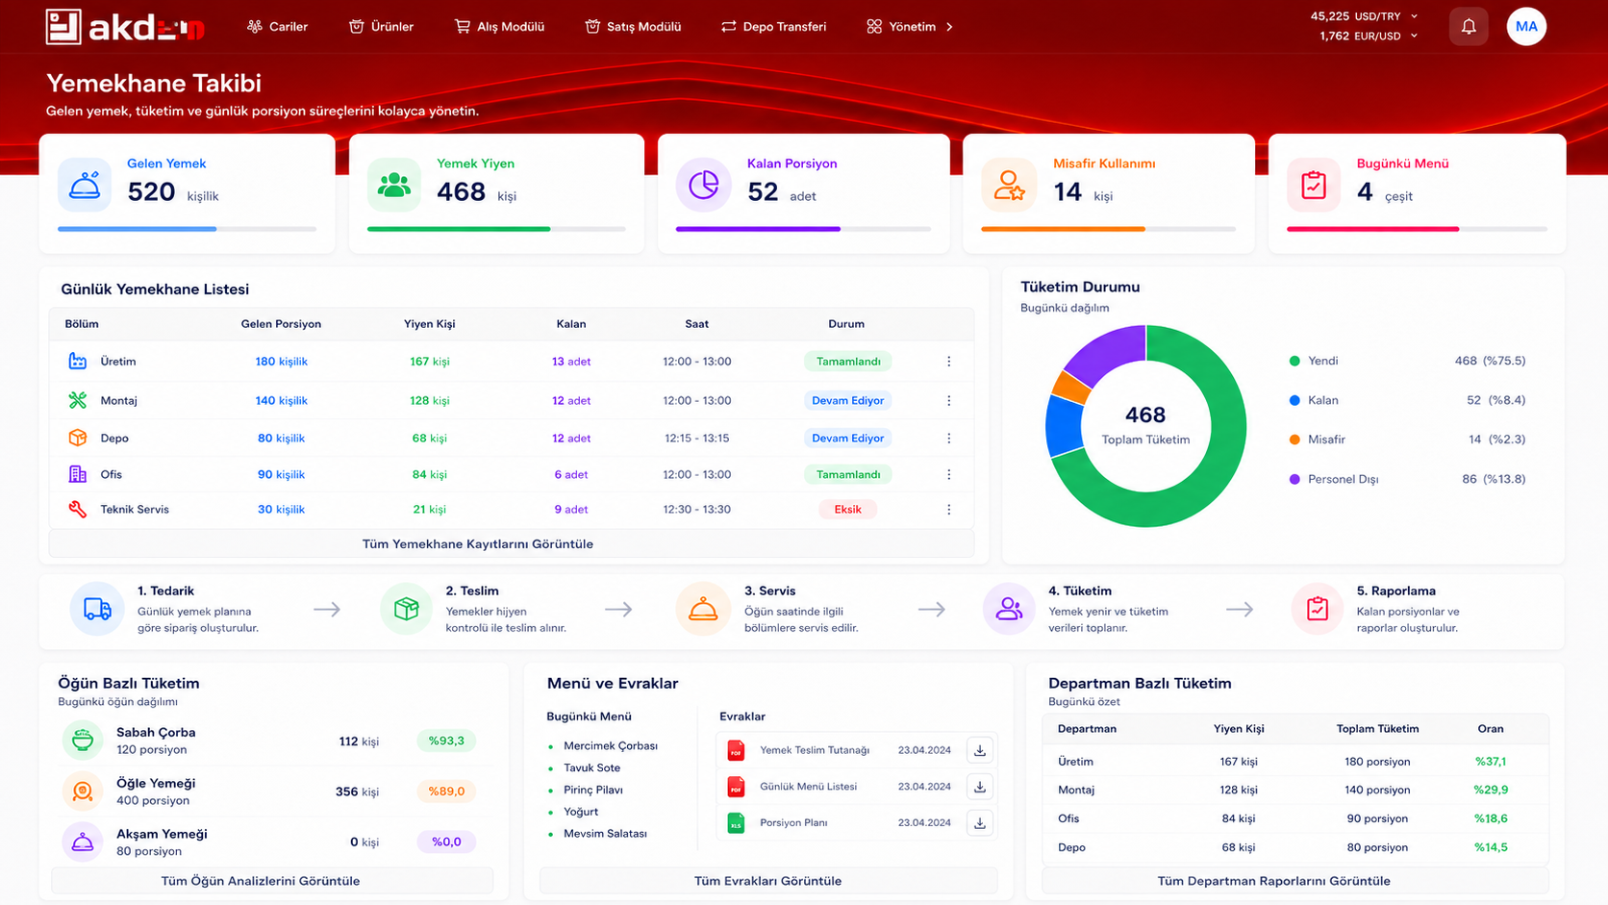This screenshot has width=1608, height=905.
Task: Click the Yendi green legend dot
Action: coord(1294,362)
